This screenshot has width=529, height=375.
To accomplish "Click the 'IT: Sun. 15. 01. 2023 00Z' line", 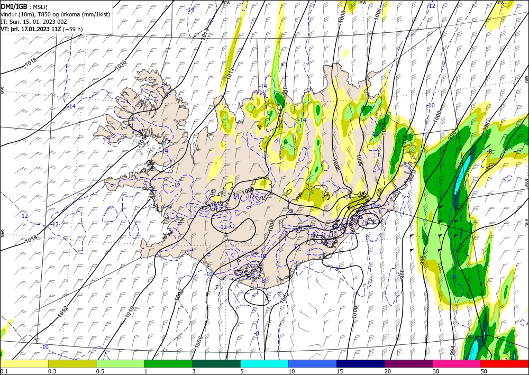I will (x=34, y=22).
